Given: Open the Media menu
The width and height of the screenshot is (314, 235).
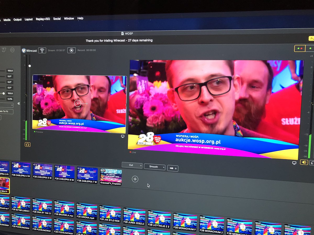Looking at the screenshot, I should pyautogui.click(x=7, y=20).
